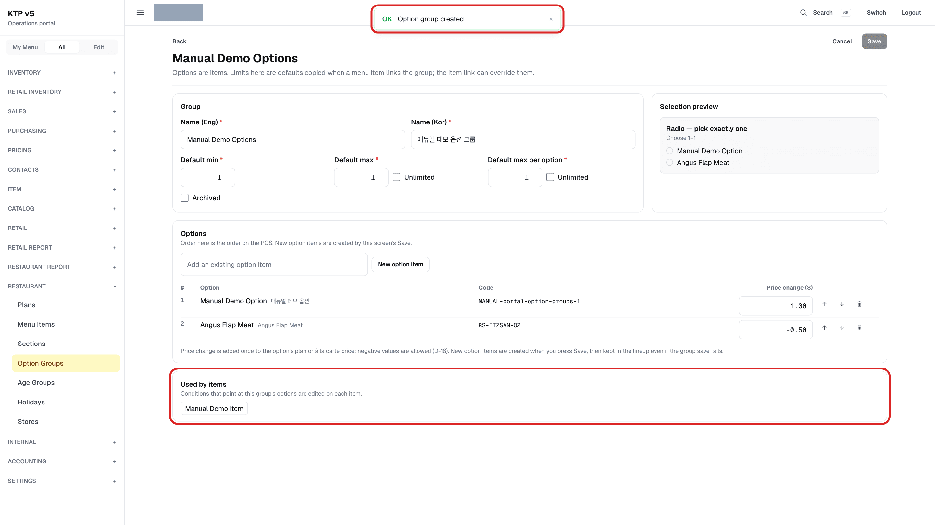Viewport: 935px width, 525px height.
Task: Edit price change for Angus Flap Meat
Action: [775, 330]
